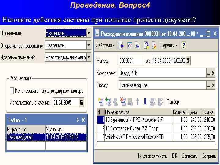Click the price cell 280,00 in Цена column
The image size is (220, 165).
[195, 128]
